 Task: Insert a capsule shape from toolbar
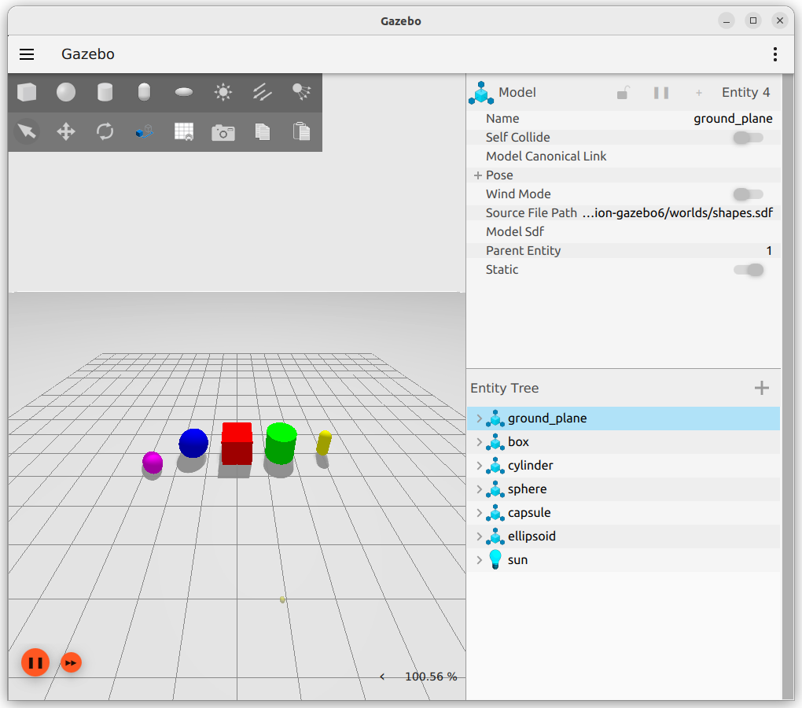pyautogui.click(x=144, y=93)
